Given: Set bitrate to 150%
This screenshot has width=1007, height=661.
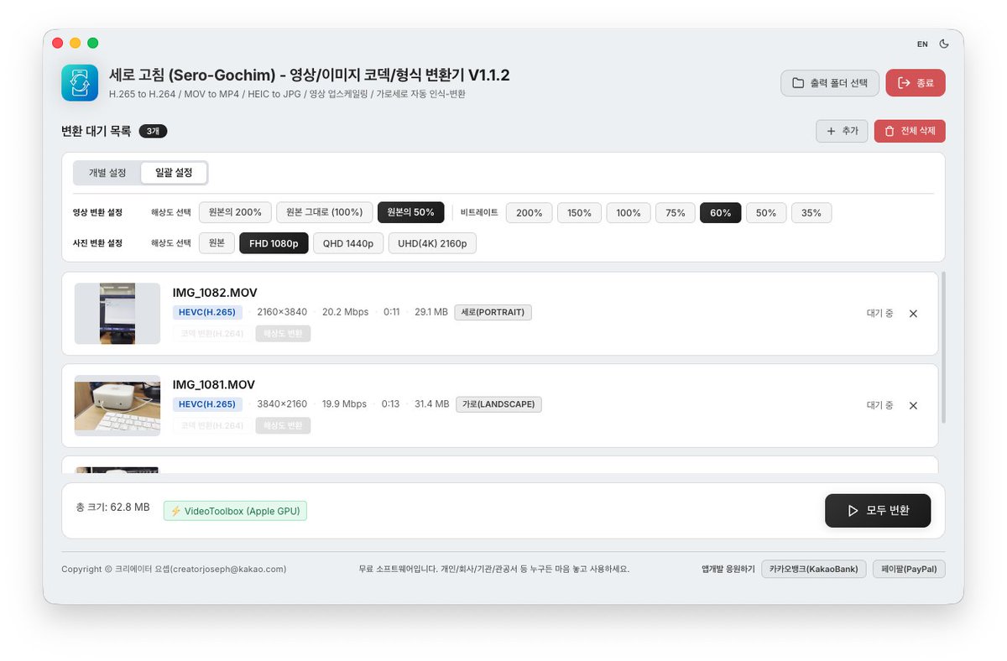Looking at the screenshot, I should 579,212.
